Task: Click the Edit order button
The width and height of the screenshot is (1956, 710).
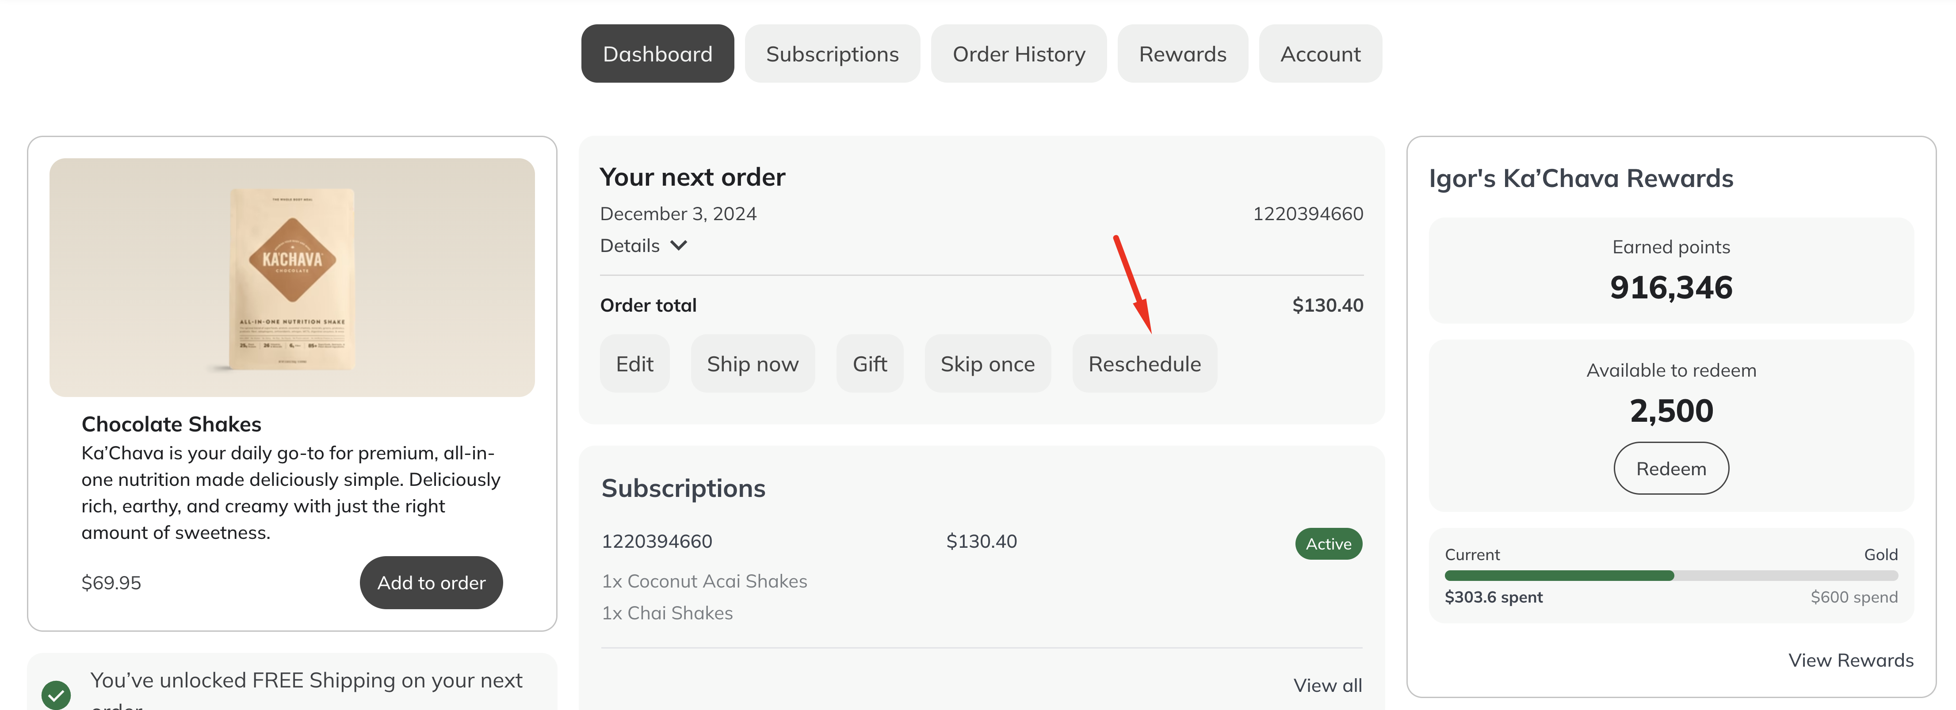Action: pyautogui.click(x=635, y=364)
